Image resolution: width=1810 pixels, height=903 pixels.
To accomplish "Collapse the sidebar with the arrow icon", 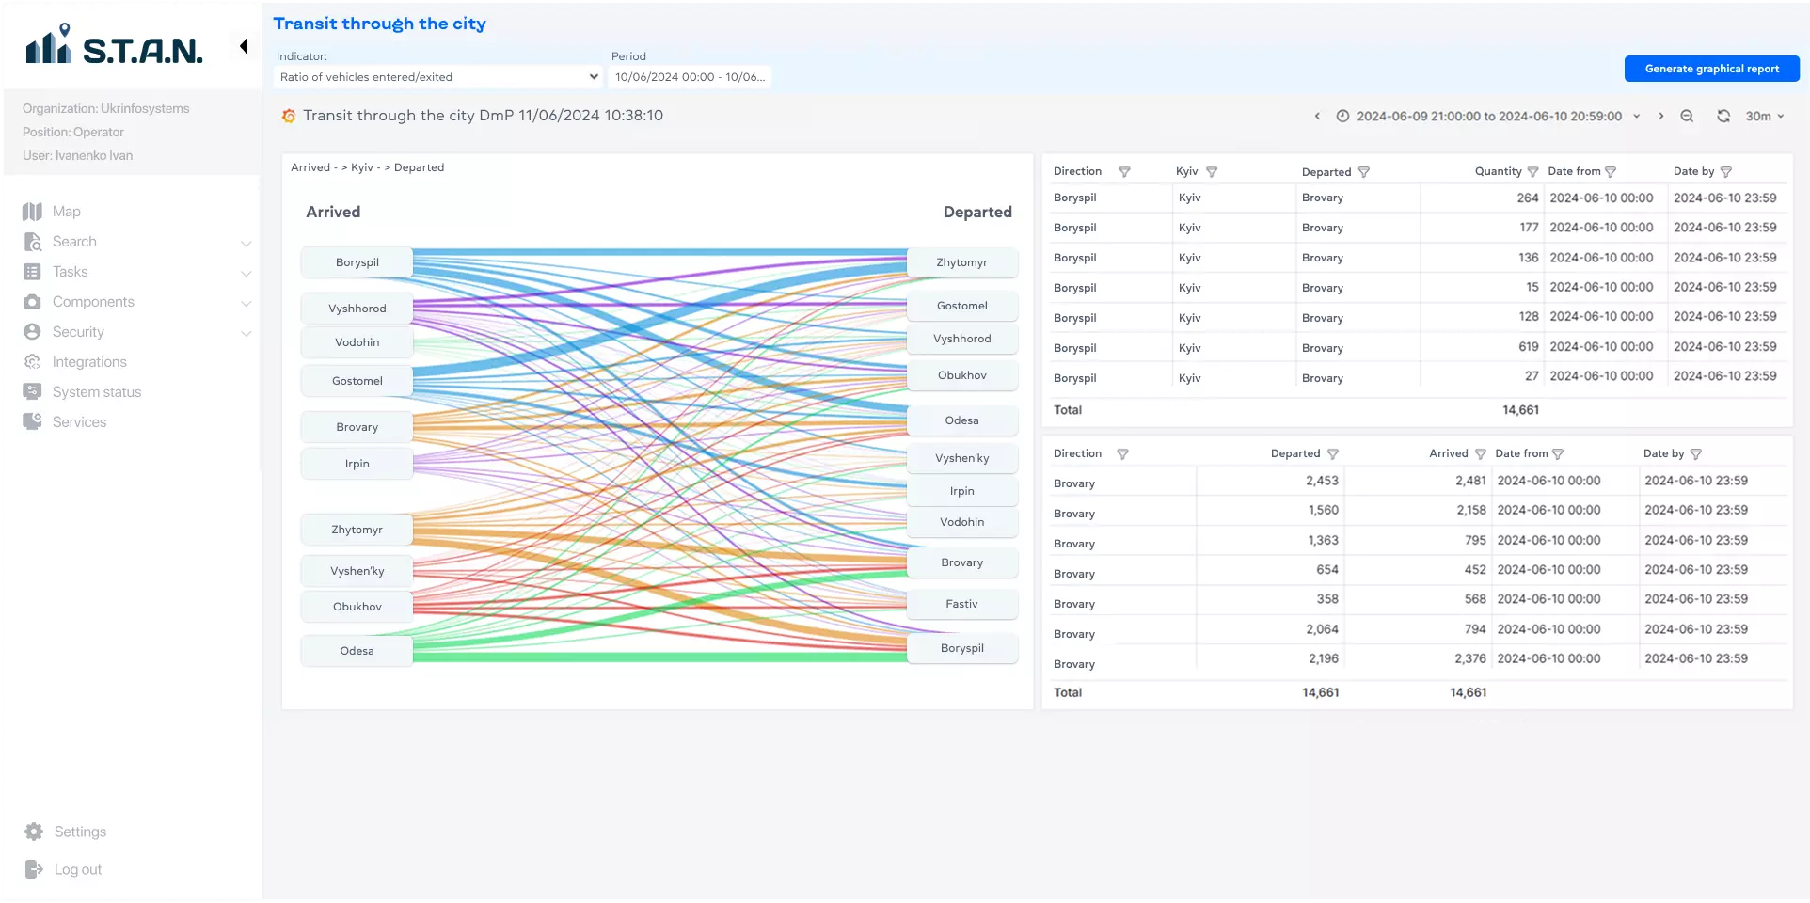I will (244, 46).
